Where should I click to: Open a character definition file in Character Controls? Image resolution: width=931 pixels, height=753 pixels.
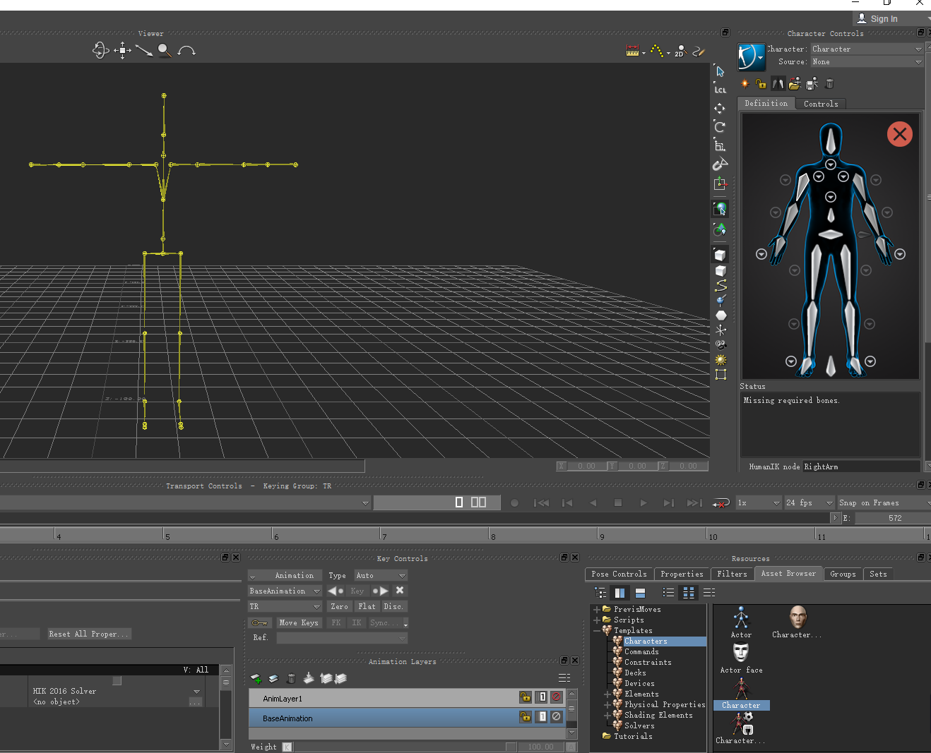pyautogui.click(x=795, y=83)
